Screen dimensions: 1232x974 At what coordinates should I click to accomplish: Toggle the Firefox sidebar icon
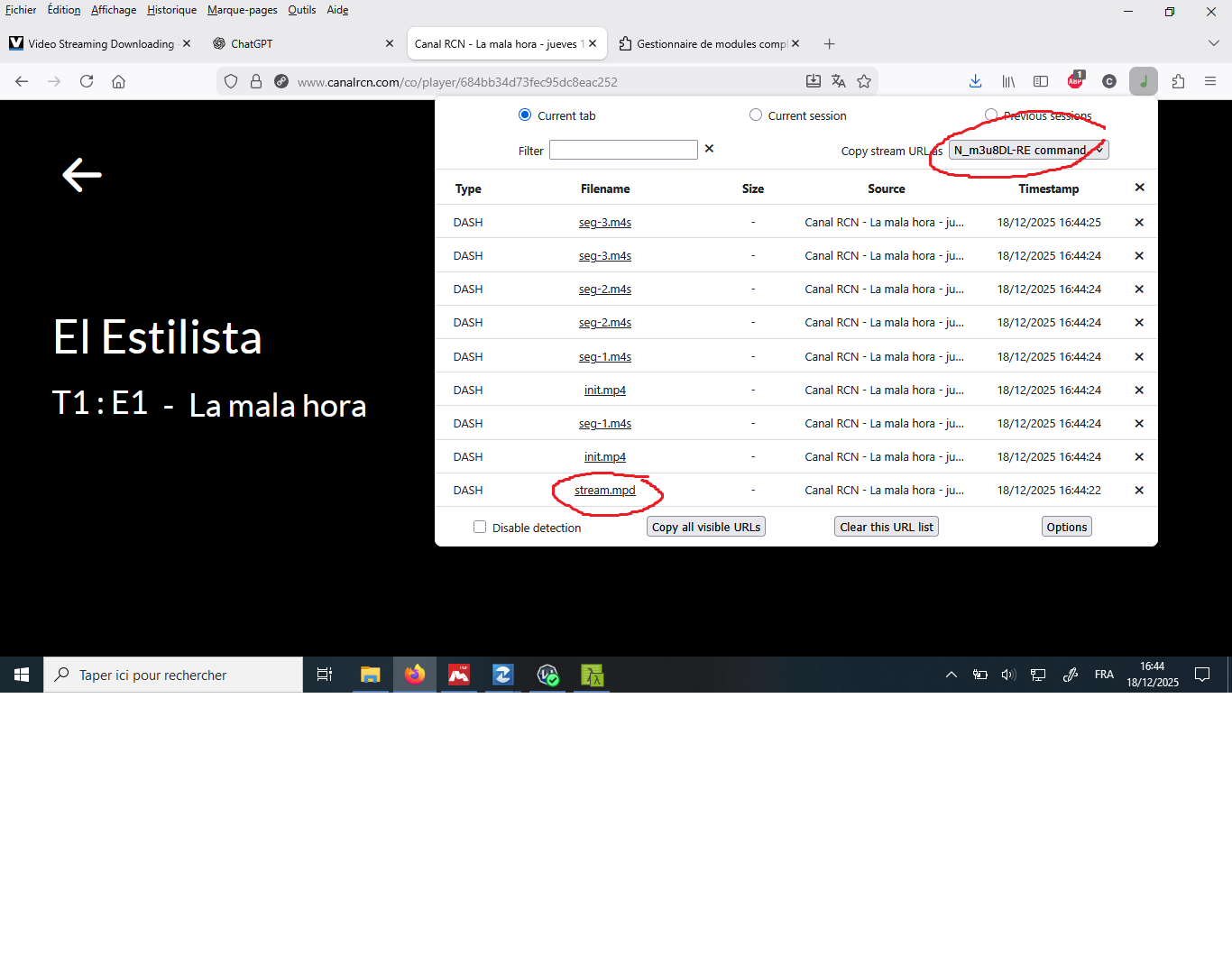click(1041, 81)
